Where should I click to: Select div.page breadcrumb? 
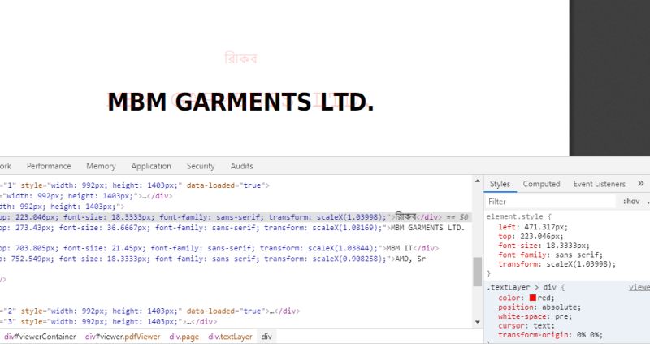click(x=184, y=337)
